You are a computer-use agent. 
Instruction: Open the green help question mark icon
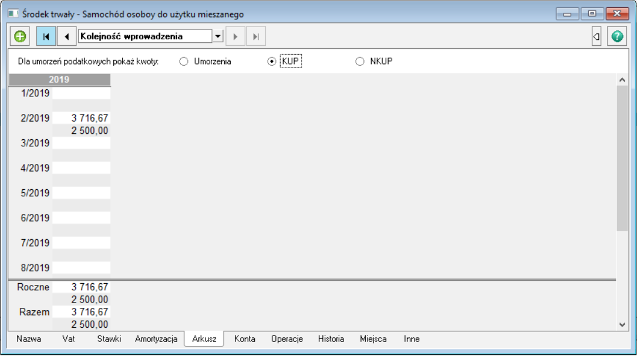[616, 36]
